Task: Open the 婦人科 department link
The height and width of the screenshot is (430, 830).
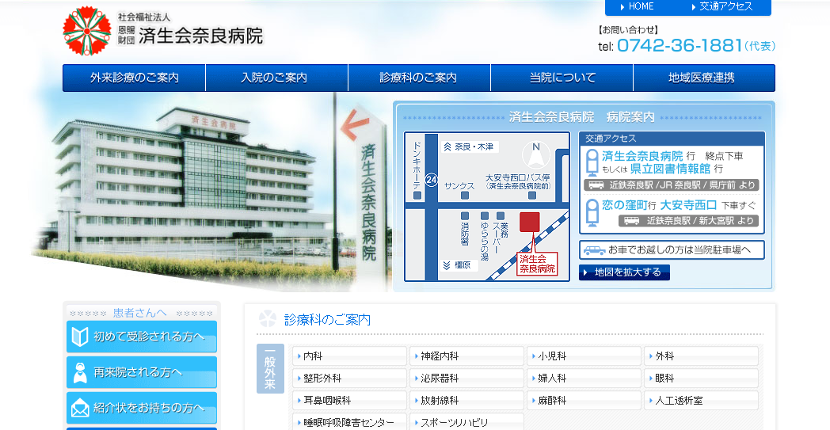Action: (x=584, y=379)
